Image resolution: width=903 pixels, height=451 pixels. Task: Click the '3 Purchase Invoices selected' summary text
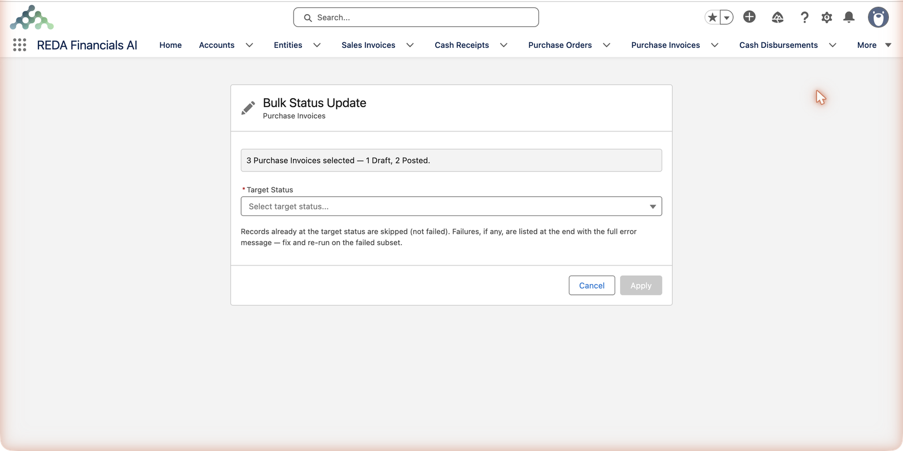tap(338, 161)
